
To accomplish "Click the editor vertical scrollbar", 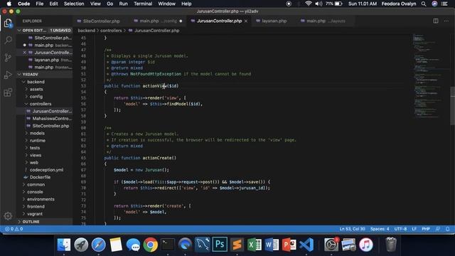I will tap(452, 106).
